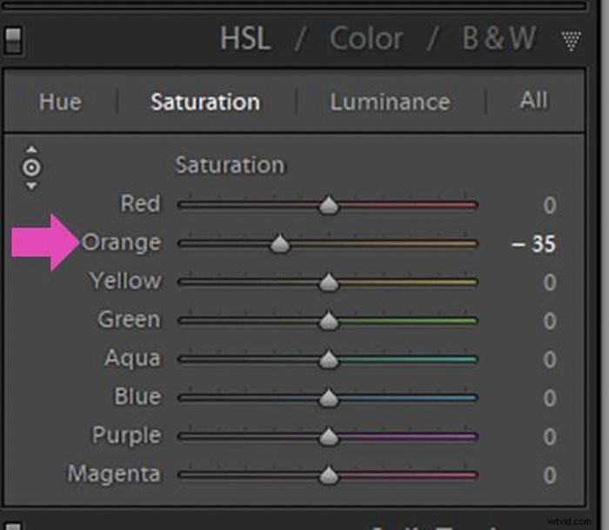
Task: Select the Luminance tab
Action: pos(390,102)
